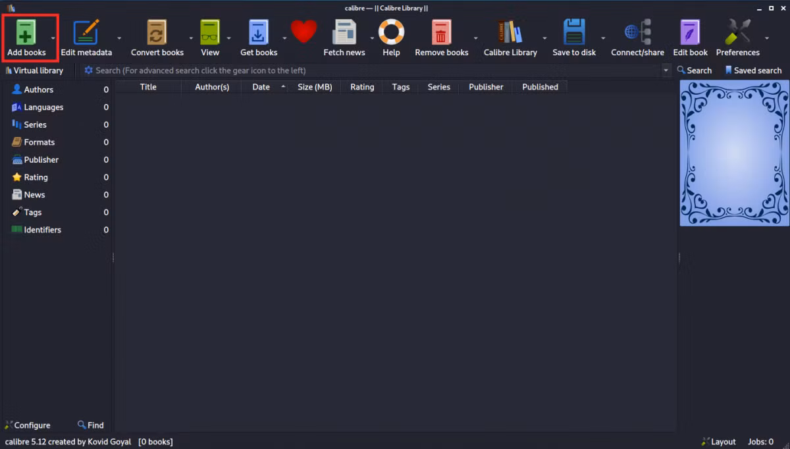Open the Fetch news dropdown arrow
This screenshot has width=790, height=449.
(x=372, y=38)
